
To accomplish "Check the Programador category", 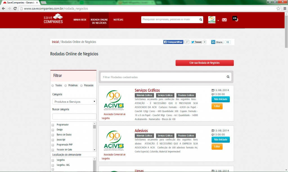I will pyautogui.click(x=53, y=125).
